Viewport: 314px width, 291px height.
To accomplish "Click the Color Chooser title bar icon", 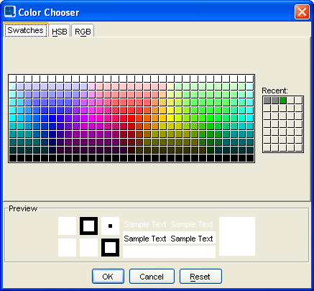I will tap(10, 11).
